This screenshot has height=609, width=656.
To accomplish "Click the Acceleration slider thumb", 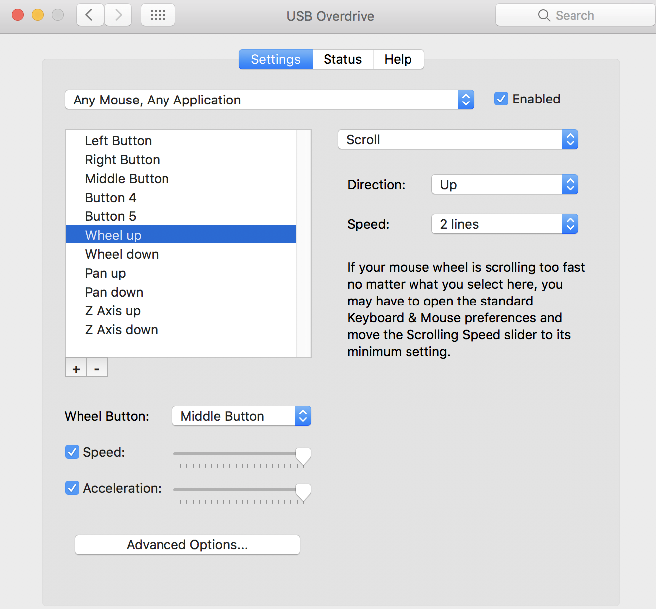I will pos(303,492).
